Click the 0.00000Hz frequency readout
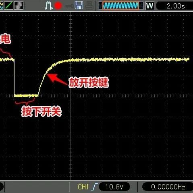This screenshot has height=193, width=193. [x=168, y=187]
